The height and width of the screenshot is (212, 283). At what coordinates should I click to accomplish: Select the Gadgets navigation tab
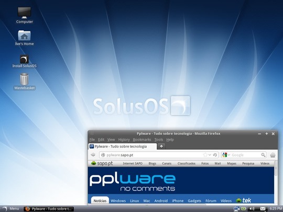[194, 200]
